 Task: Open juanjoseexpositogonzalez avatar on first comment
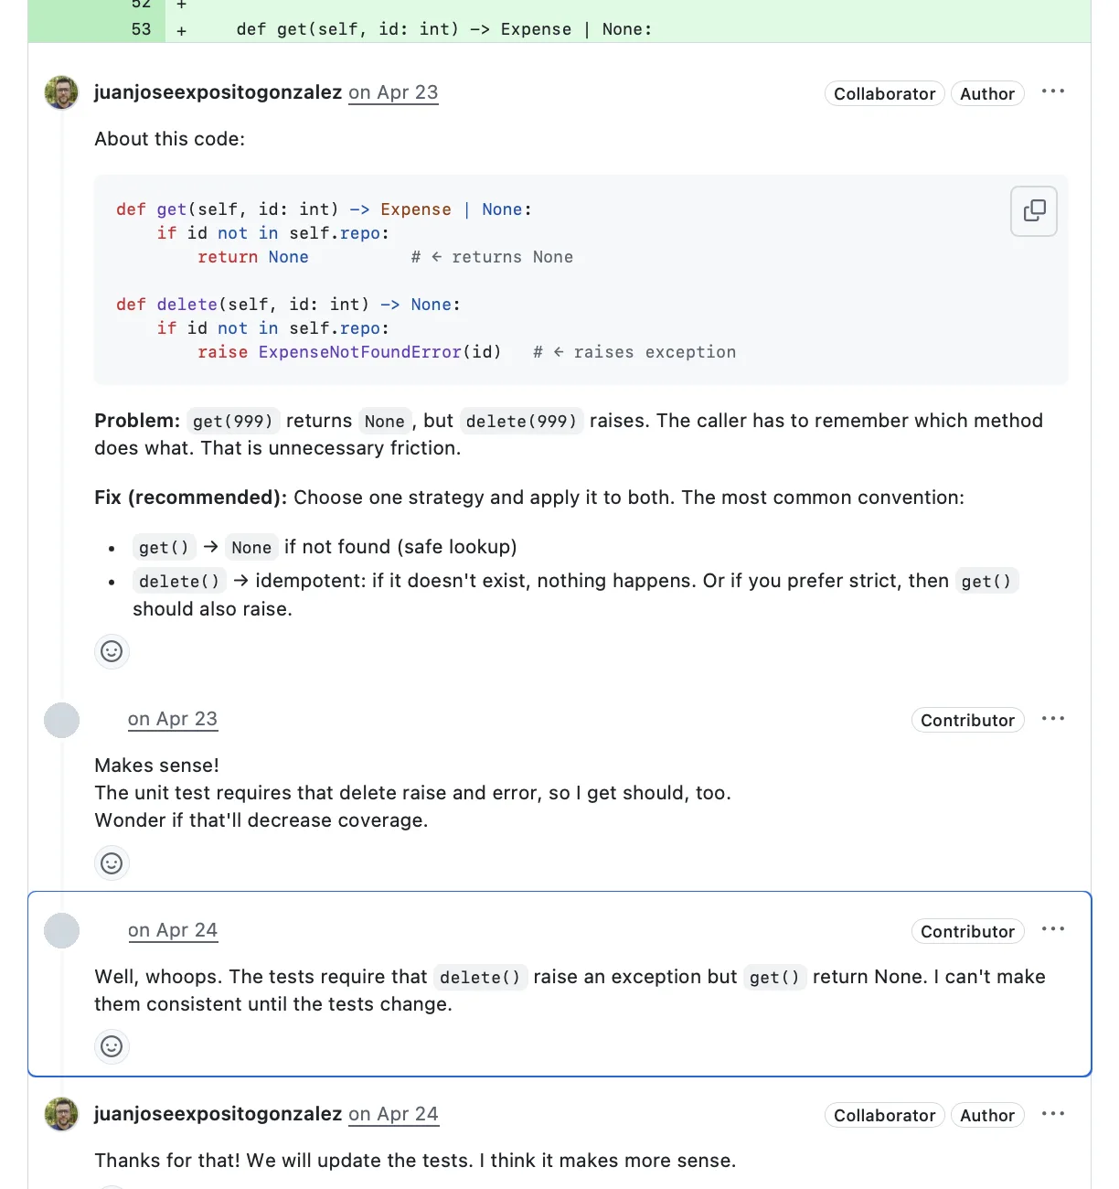coord(61,92)
